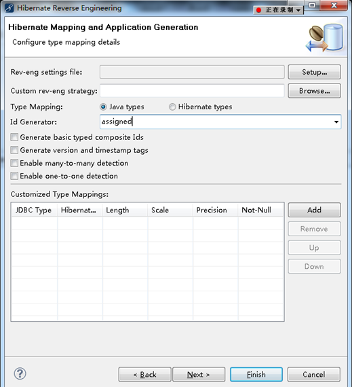Open Setup... for rev-eng settings file
Screen dimensions: 352x387
pos(314,72)
